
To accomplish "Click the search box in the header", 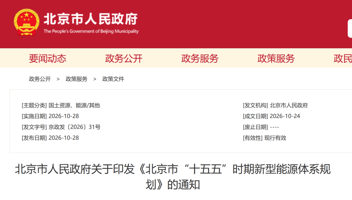I will coord(350,29).
